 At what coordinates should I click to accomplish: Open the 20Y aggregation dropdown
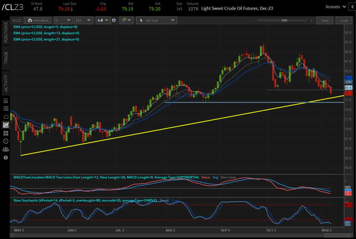click(83, 20)
